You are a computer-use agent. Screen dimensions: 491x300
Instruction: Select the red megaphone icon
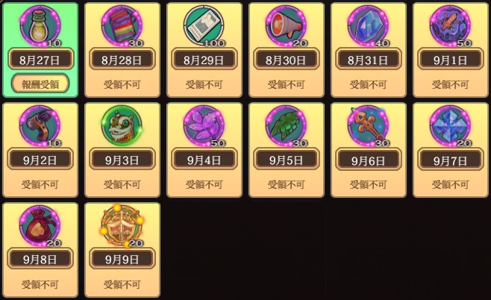pyautogui.click(x=287, y=25)
